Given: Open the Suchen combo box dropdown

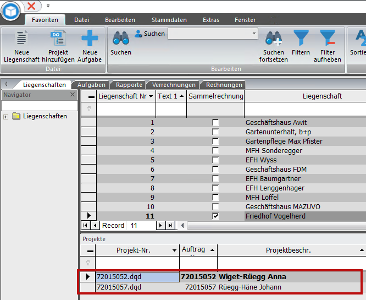Looking at the screenshot, I should [254, 34].
